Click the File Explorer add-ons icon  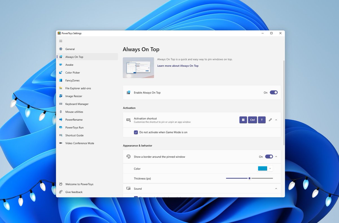point(61,88)
